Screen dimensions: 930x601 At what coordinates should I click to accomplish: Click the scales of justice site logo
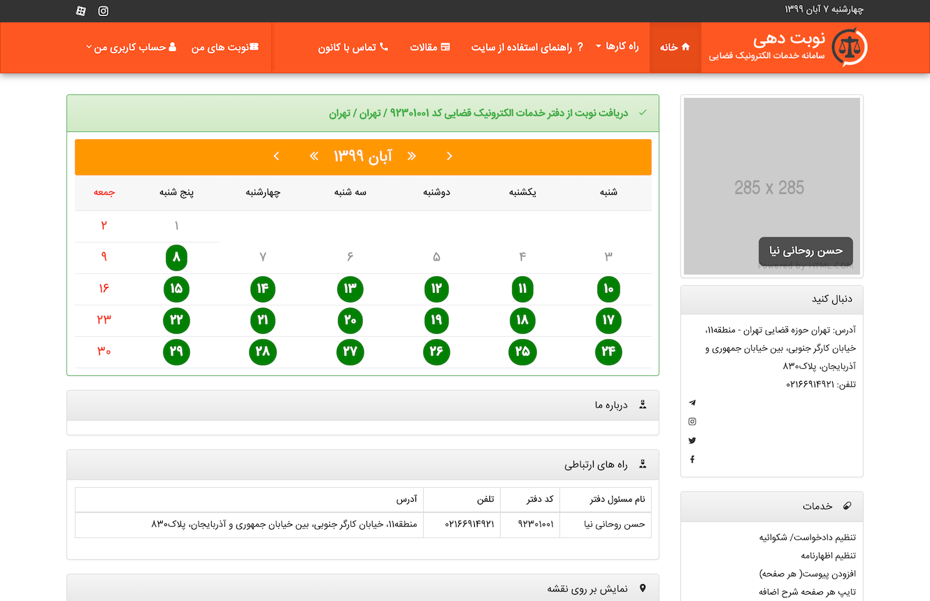point(850,48)
